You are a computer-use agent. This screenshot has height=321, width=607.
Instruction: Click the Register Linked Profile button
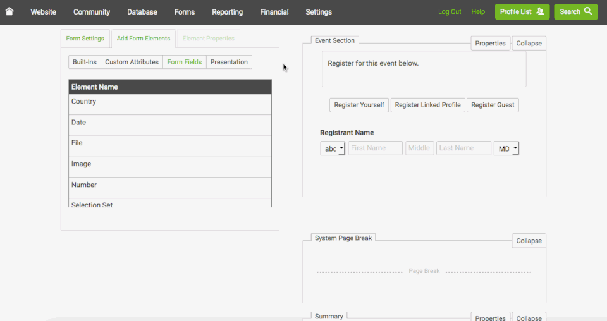428,105
